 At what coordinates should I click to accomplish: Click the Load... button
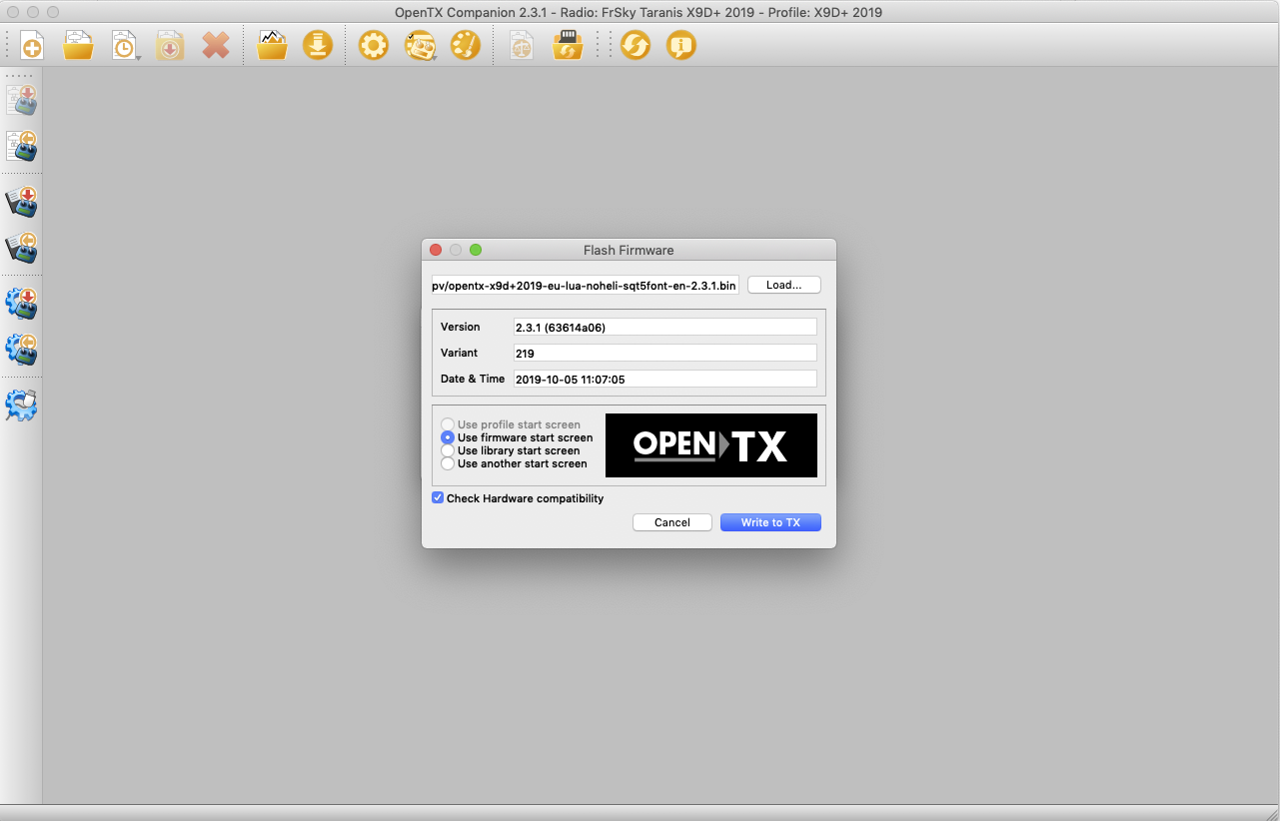click(x=784, y=285)
